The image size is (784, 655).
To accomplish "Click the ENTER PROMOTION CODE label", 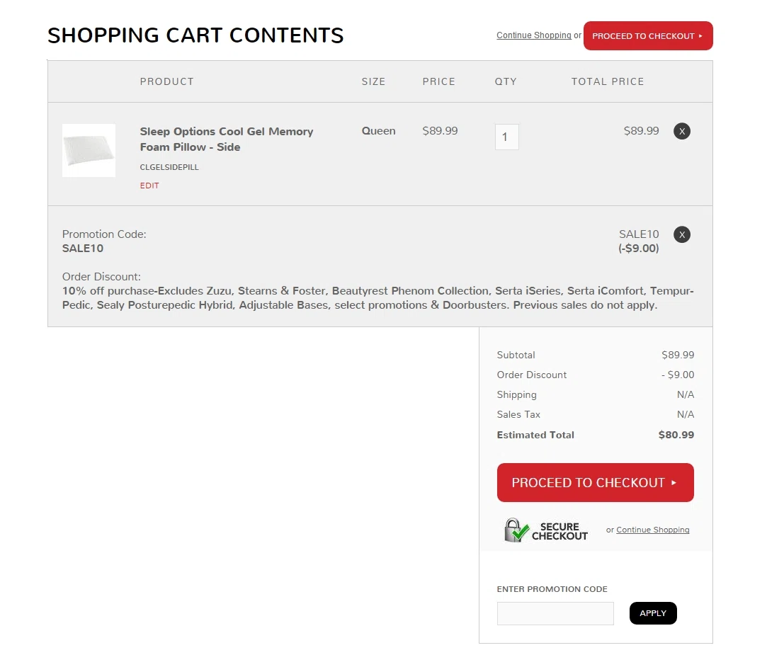I will [x=552, y=589].
